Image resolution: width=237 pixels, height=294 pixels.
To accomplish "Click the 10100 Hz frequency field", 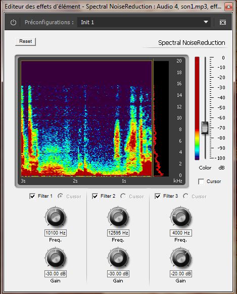I will [56, 233].
